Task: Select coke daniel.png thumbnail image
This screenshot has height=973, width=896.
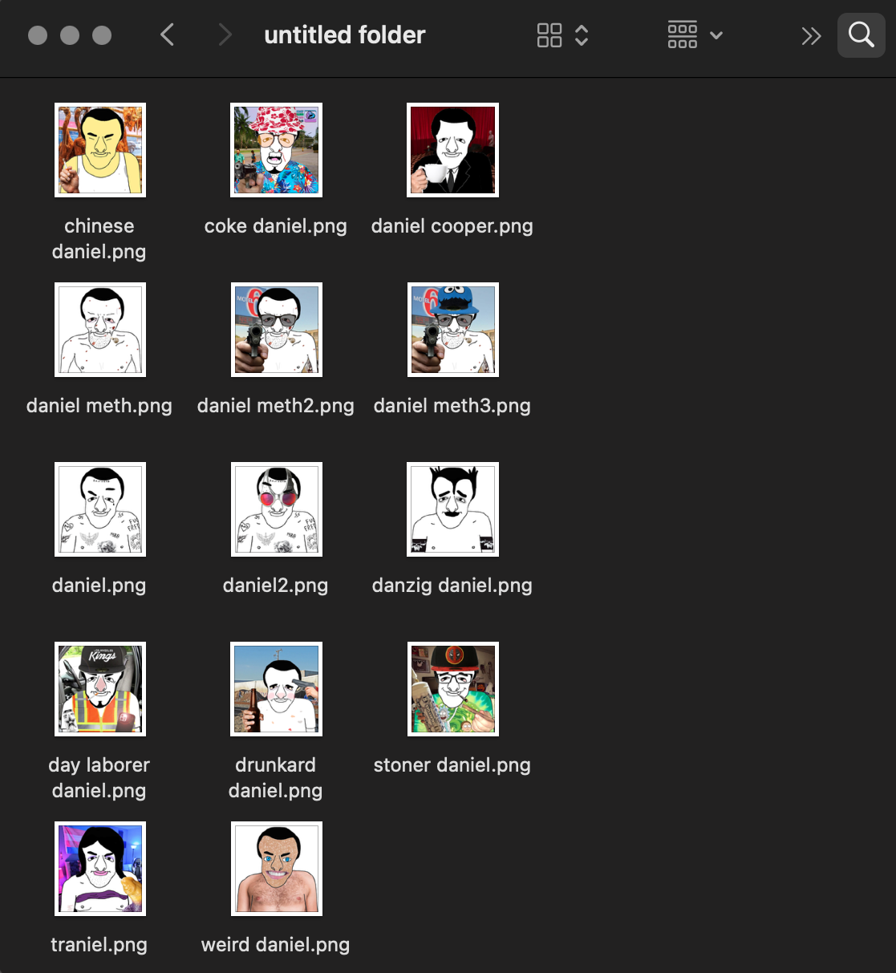Action: [277, 150]
